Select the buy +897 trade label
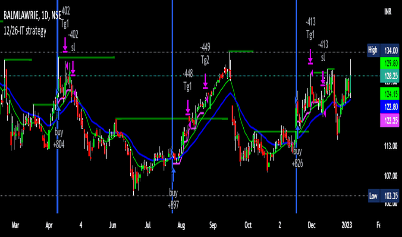This screenshot has height=237, width=402. point(173,199)
